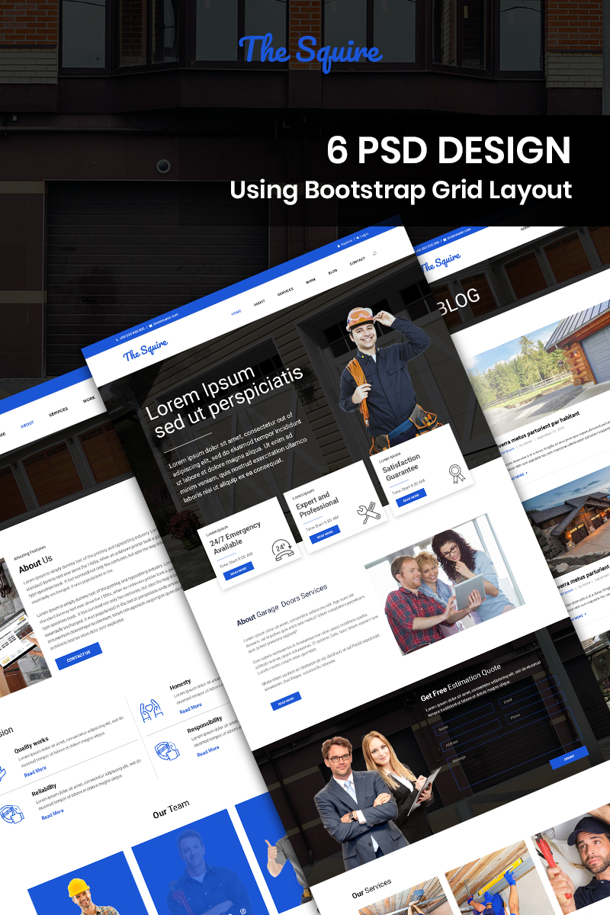This screenshot has width=610, height=915.
Task: Go to the CONTACT menu item
Action: [x=357, y=261]
